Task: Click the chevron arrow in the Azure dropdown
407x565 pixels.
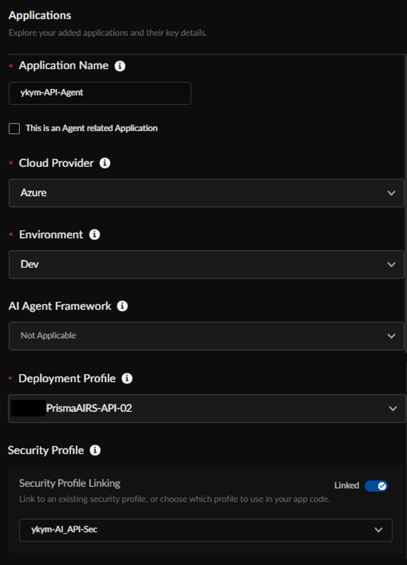Action: click(x=391, y=193)
